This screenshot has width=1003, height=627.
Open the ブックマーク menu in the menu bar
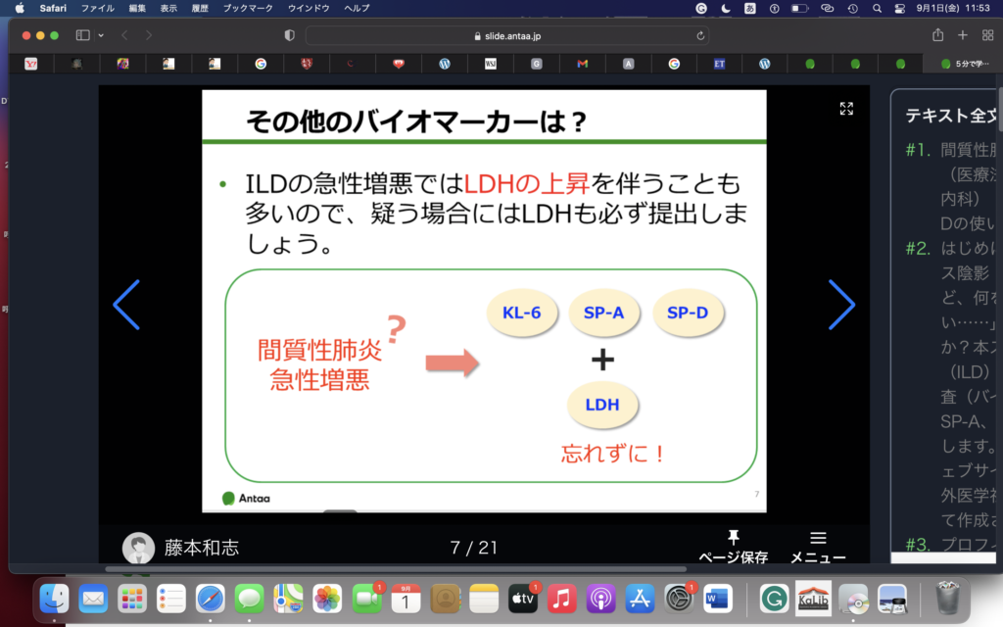pyautogui.click(x=248, y=8)
